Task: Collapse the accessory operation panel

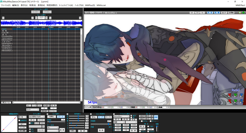Action: pyautogui.click(x=114, y=114)
